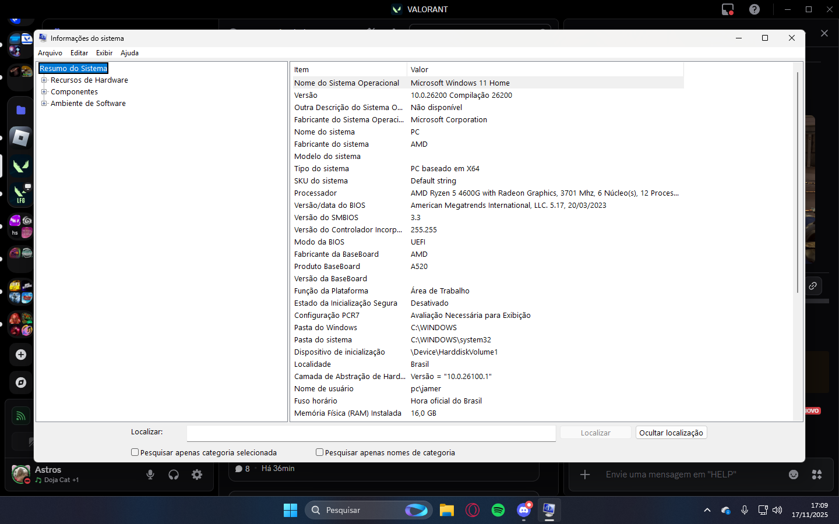Open the network icon in system tray
The width and height of the screenshot is (839, 524).
763,510
